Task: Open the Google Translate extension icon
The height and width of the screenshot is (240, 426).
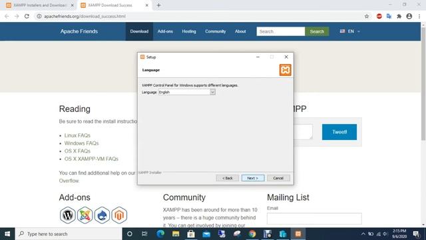Action: (x=389, y=16)
